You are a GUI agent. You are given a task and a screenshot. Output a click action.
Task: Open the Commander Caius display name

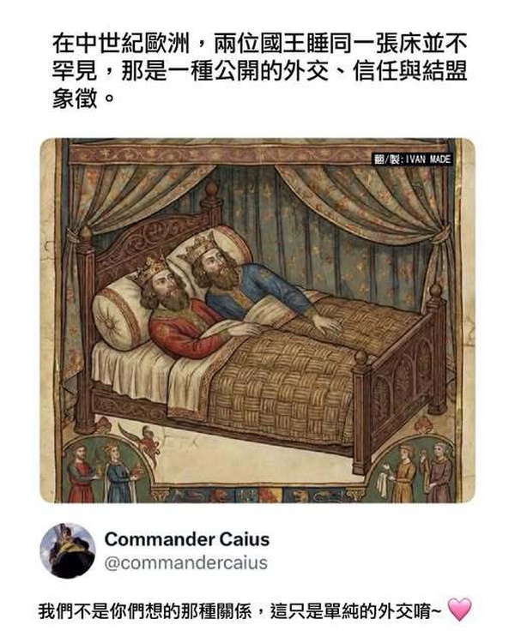(x=187, y=539)
